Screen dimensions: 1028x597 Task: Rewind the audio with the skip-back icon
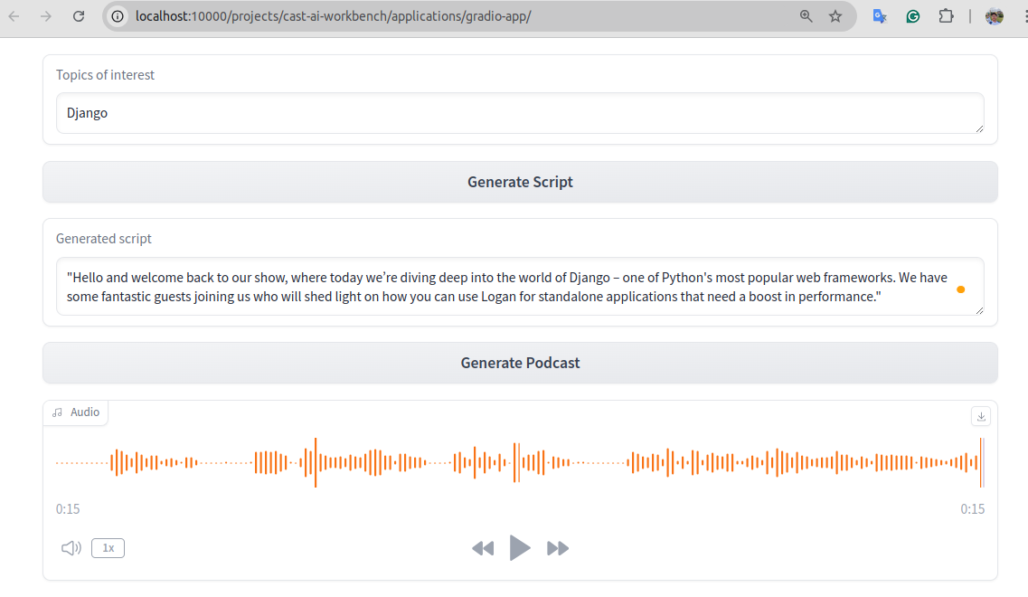[483, 548]
